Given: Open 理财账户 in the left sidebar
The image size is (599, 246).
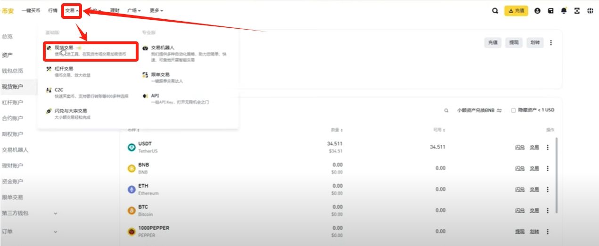Looking at the screenshot, I should pyautogui.click(x=12, y=166).
